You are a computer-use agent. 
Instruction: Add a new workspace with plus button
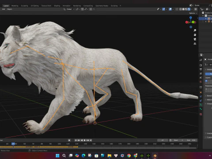(x=120, y=6)
